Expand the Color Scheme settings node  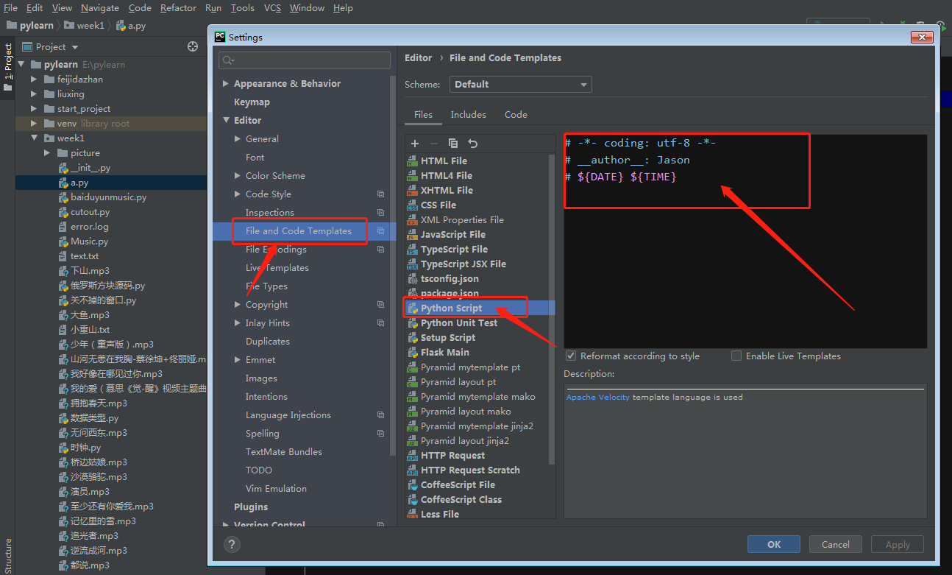pos(237,175)
